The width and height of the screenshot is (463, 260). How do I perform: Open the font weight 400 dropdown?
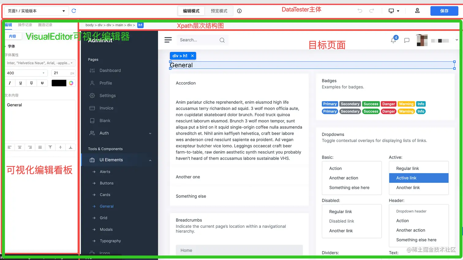[x=26, y=73]
